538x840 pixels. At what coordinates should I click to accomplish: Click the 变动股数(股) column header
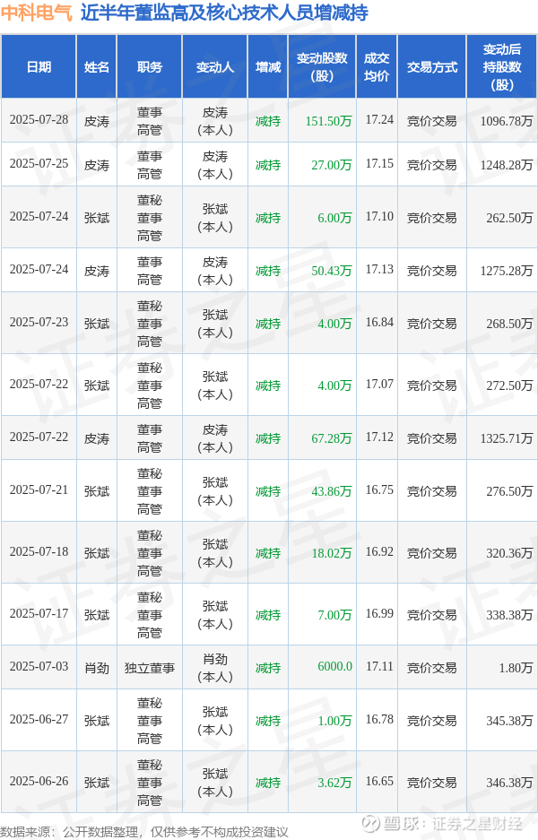tap(322, 67)
